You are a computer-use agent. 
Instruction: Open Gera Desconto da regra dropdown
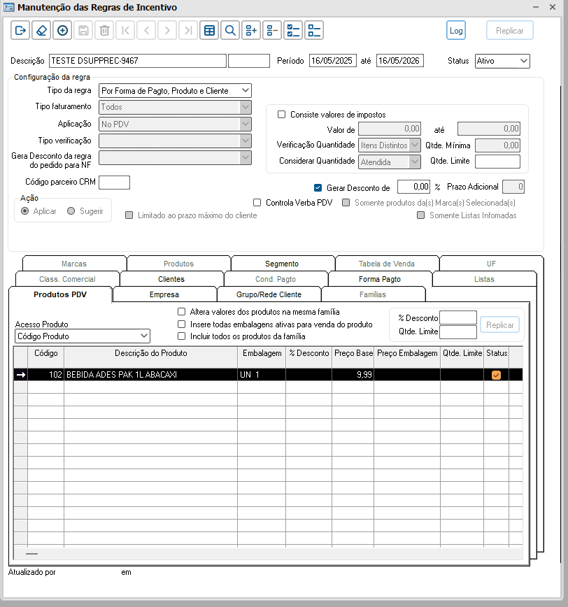click(x=175, y=157)
